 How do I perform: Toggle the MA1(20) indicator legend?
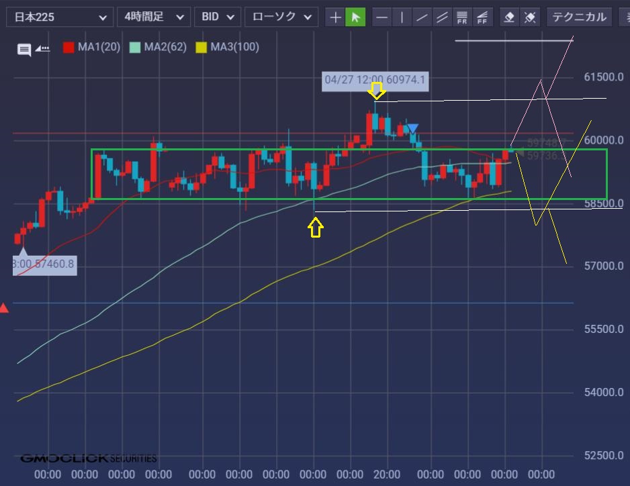coord(97,47)
